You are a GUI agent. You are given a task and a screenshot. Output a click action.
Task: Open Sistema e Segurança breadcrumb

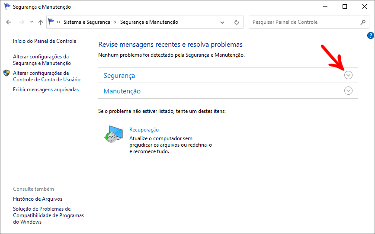pyautogui.click(x=87, y=22)
